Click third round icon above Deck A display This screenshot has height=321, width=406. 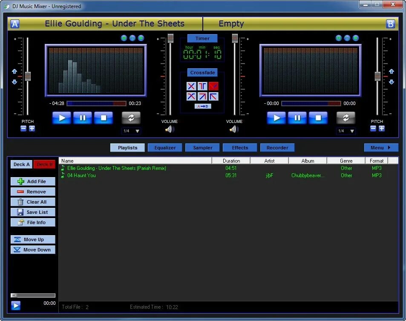point(141,38)
